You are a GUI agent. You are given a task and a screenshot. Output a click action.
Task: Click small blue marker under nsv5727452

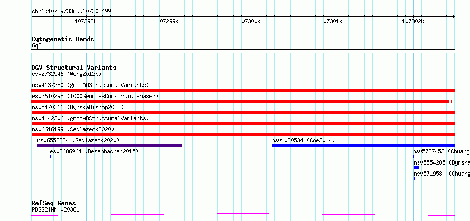click(413, 157)
